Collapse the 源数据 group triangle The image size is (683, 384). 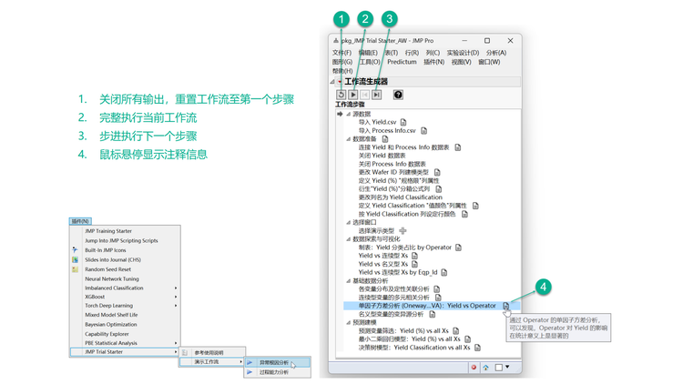pos(349,114)
